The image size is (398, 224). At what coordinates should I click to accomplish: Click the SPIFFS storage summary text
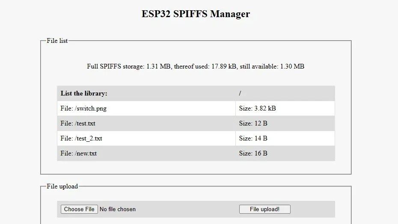point(196,66)
